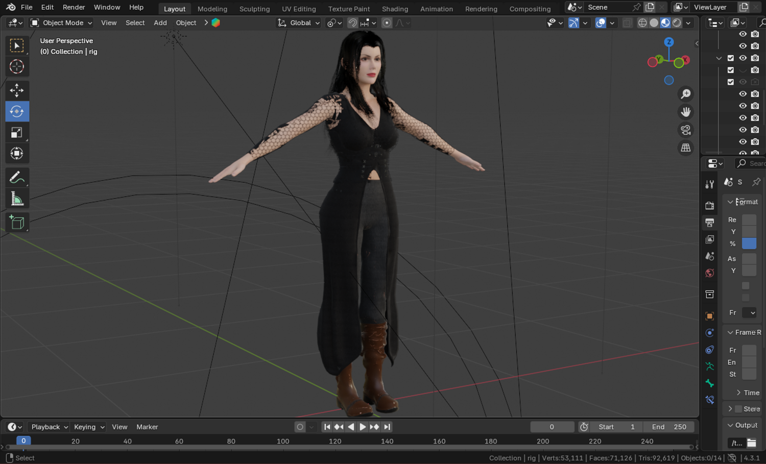Open the Tool properties tab
This screenshot has height=464, width=766.
710,184
